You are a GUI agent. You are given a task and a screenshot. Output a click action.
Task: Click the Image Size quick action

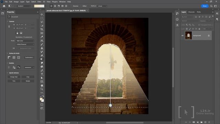14,77
